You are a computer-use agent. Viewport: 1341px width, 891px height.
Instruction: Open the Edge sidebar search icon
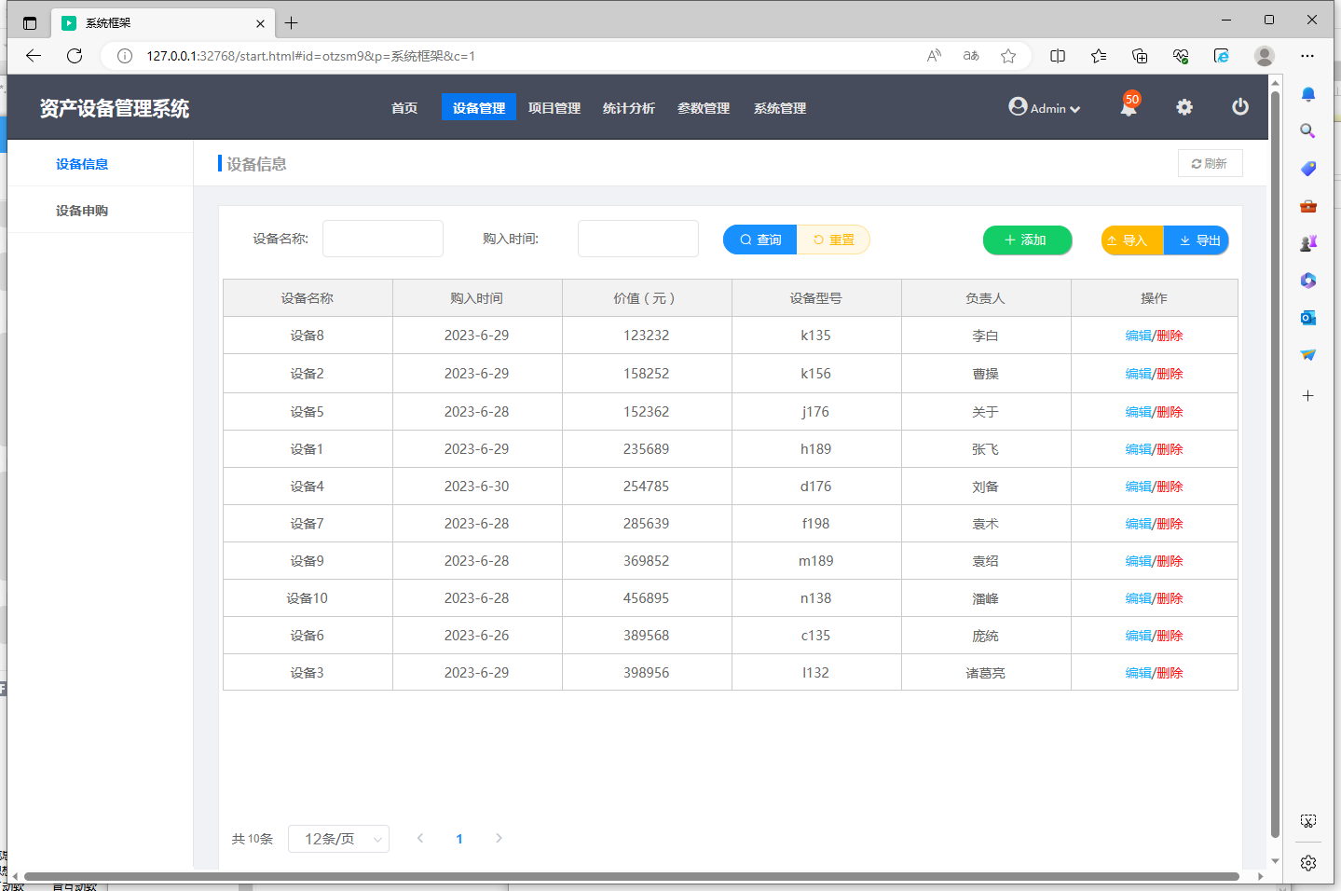pyautogui.click(x=1308, y=131)
